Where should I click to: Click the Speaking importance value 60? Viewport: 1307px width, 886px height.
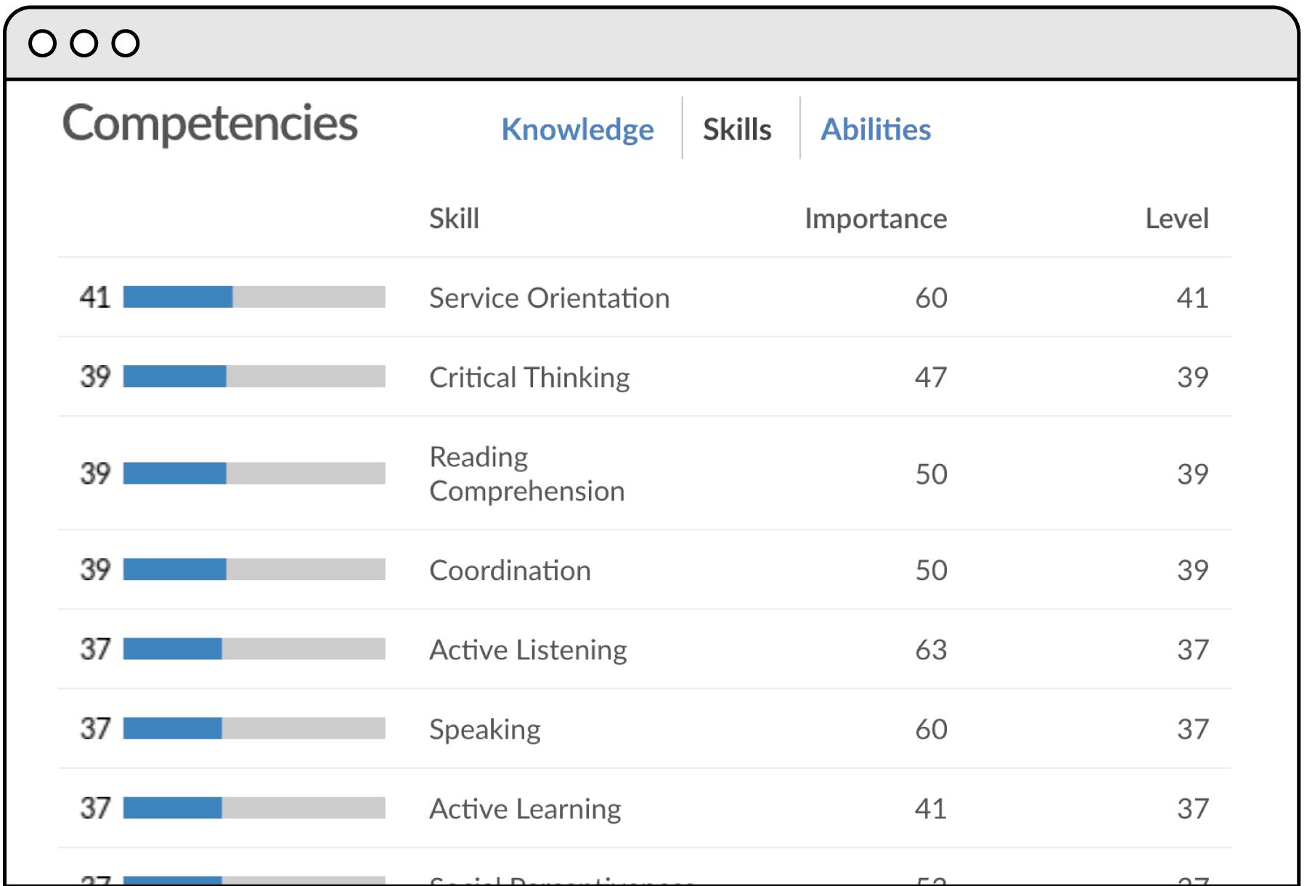point(931,729)
